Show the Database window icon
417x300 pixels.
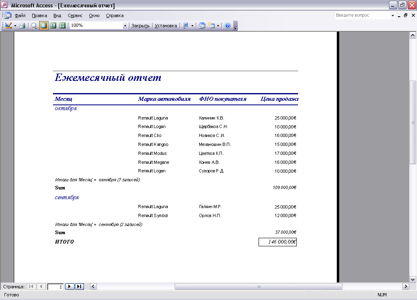[x=202, y=26]
